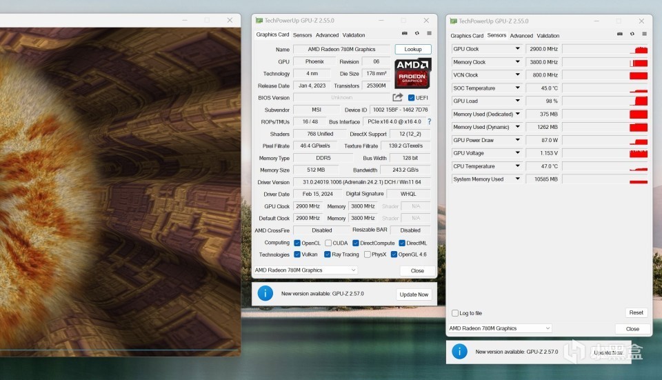This screenshot has height=380, width=662.
Task: Click the camera icon beside the Lookup window tabs
Action: (x=405, y=33)
